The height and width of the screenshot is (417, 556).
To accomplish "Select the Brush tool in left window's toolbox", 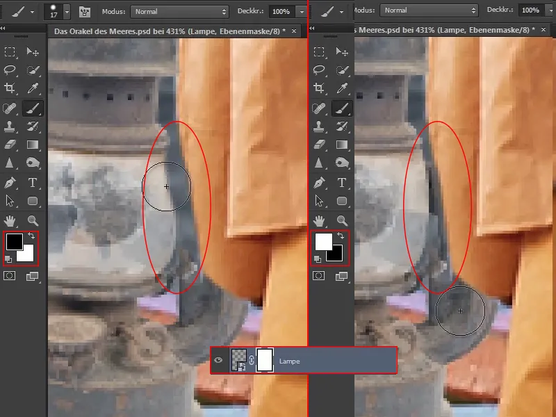I will click(x=33, y=108).
